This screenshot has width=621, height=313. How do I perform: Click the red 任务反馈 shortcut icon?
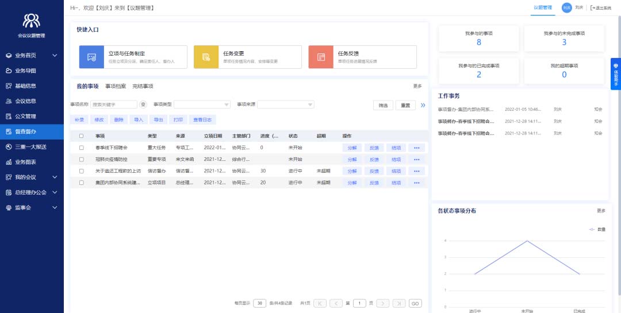pos(321,57)
